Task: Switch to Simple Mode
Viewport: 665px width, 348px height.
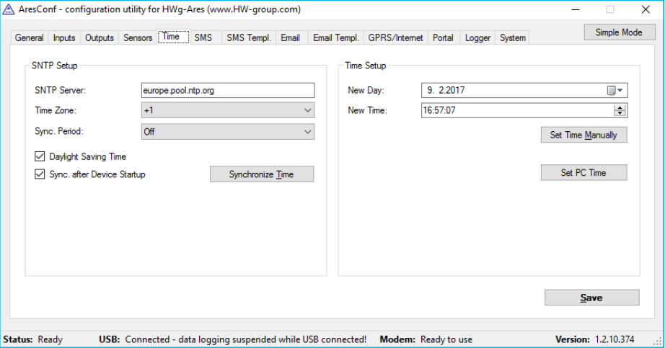Action: (619, 32)
